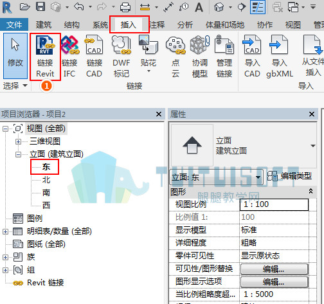Toggle the Thin Lines icon

click(x=258, y=7)
